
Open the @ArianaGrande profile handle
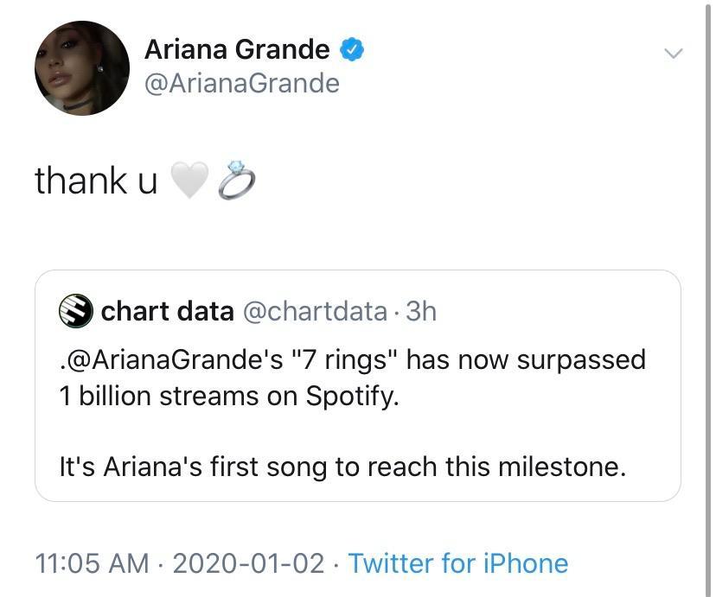coord(242,83)
